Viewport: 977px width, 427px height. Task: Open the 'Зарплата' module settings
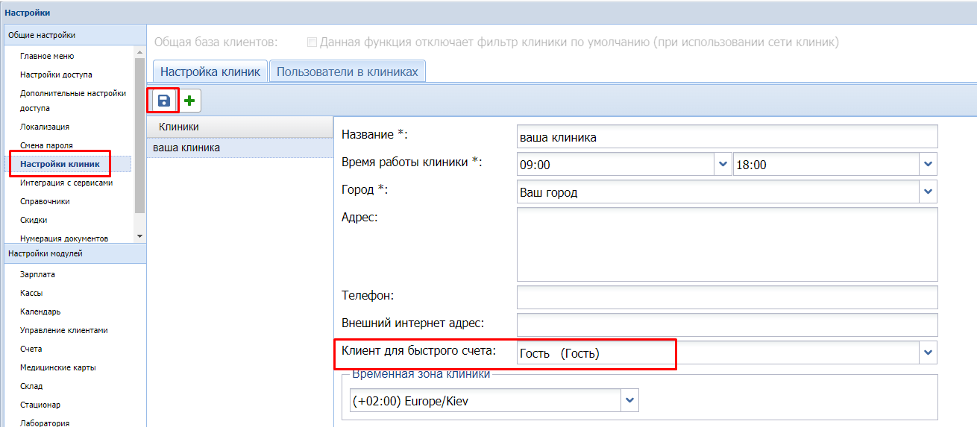[x=37, y=274]
